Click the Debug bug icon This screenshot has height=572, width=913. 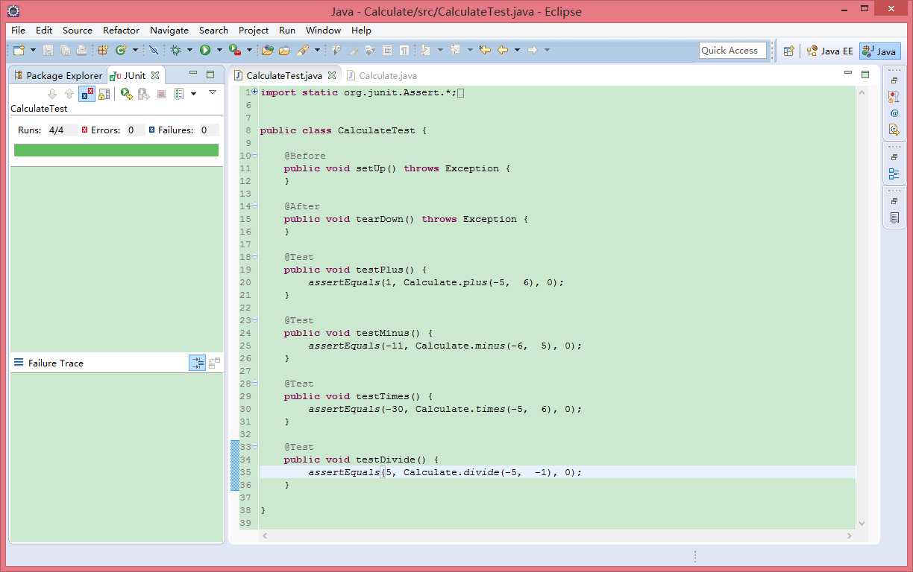176,50
